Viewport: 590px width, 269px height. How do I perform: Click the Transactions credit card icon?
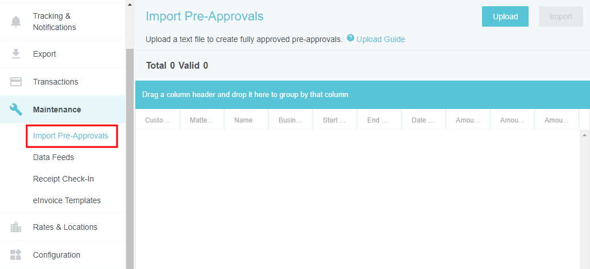16,82
